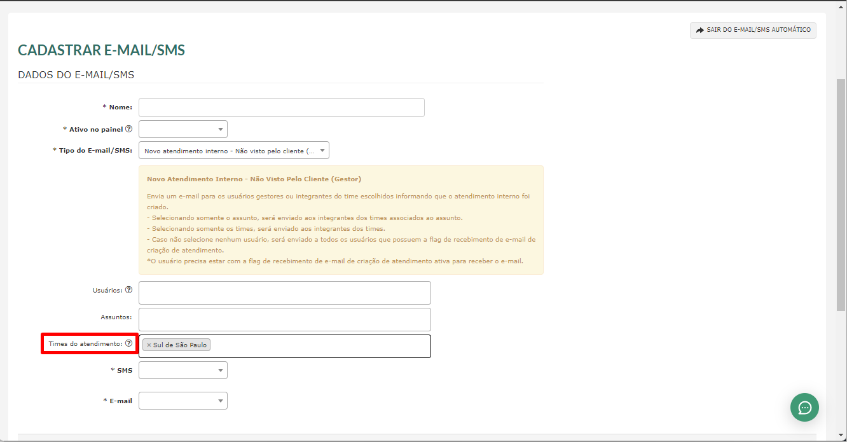847x442 pixels.
Task: Click the Dados do E-mail/SMS section title
Action: tap(76, 75)
